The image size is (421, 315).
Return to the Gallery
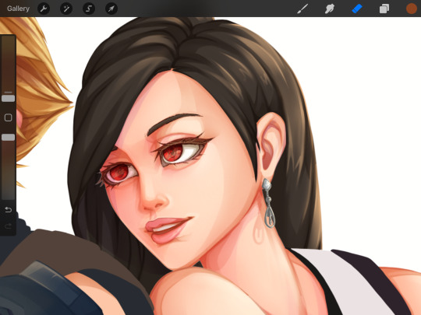coord(18,9)
